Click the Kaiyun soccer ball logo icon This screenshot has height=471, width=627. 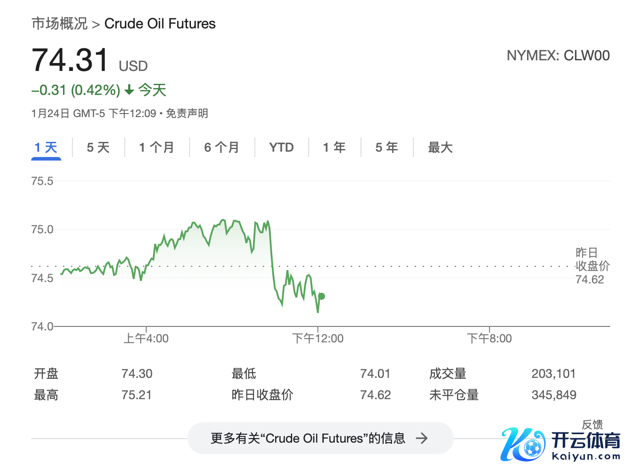point(532,447)
